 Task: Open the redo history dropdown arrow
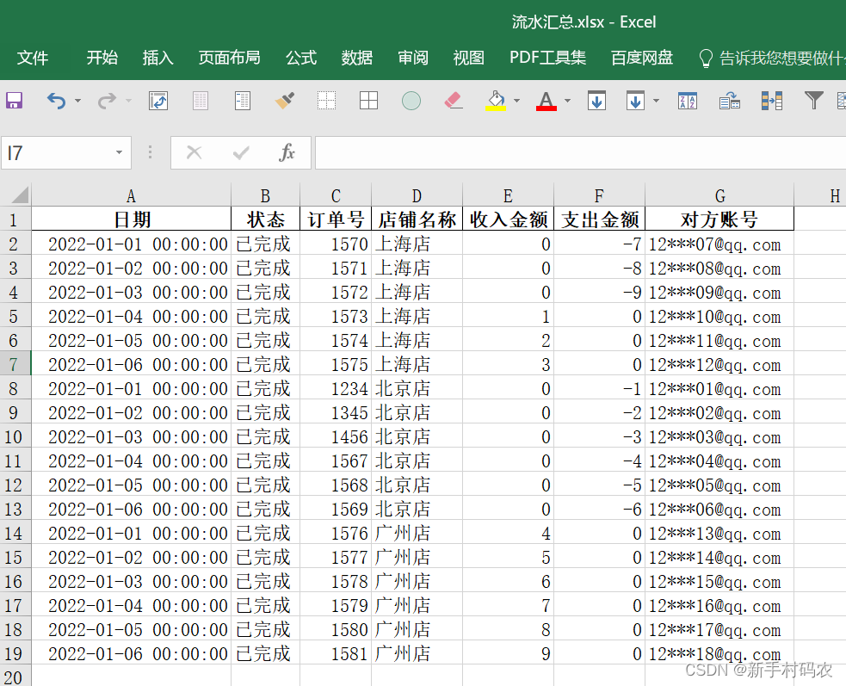click(x=128, y=101)
